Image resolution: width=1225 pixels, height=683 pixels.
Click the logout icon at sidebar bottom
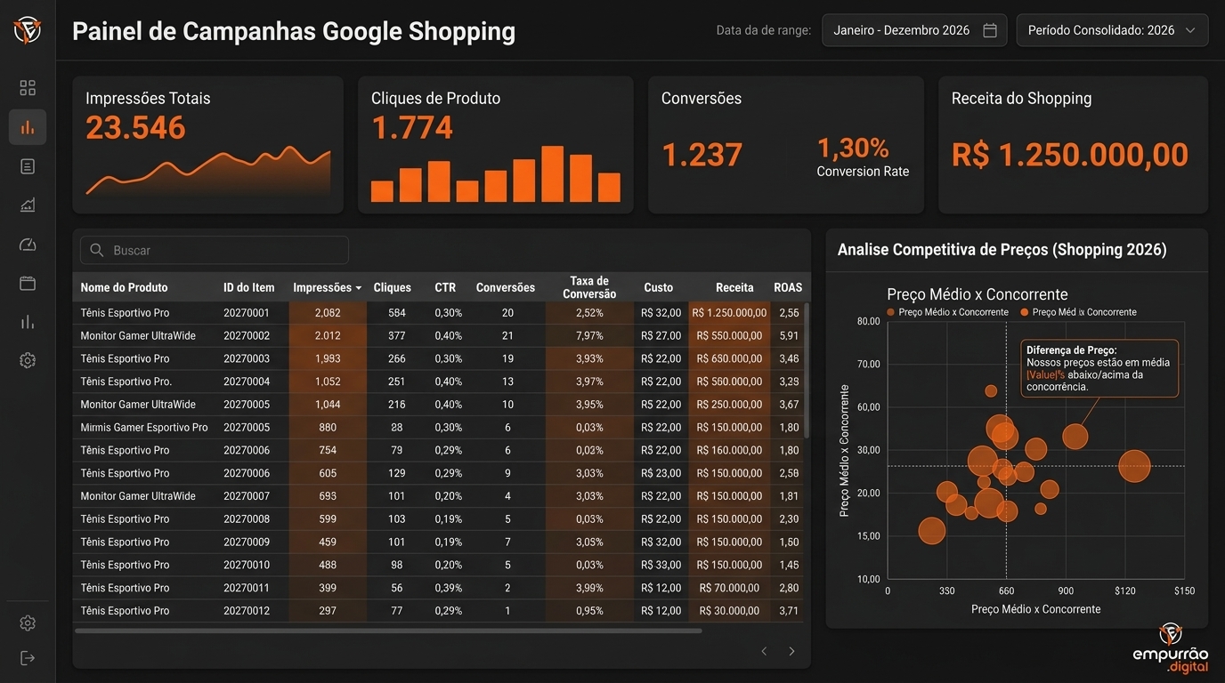click(28, 658)
